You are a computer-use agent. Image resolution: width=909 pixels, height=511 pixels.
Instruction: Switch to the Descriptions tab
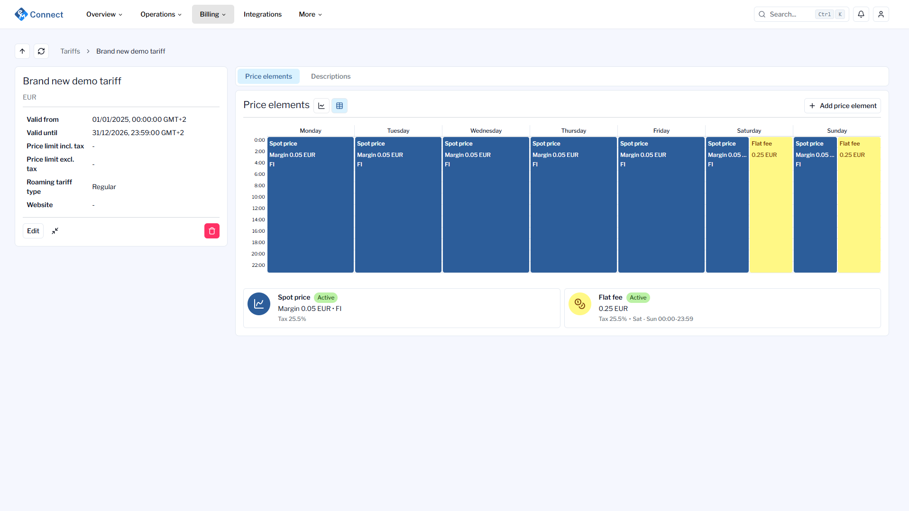tap(331, 76)
